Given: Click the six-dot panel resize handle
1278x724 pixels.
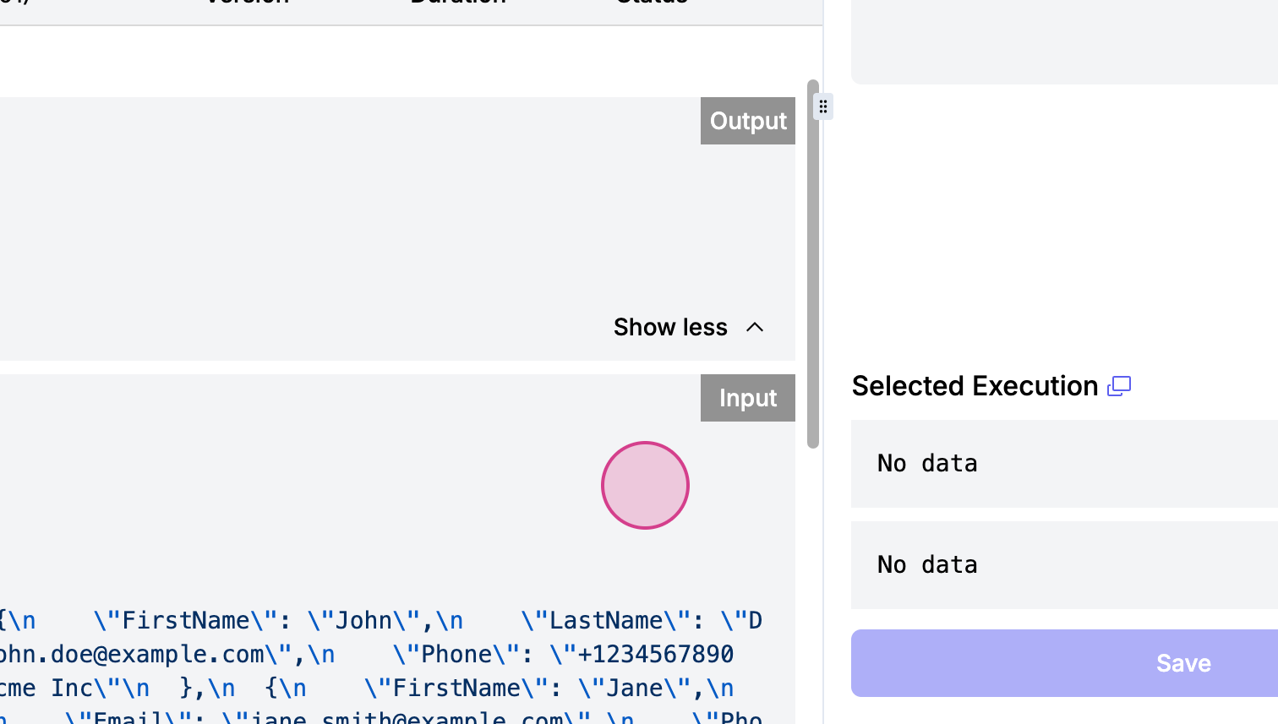Looking at the screenshot, I should [822, 106].
